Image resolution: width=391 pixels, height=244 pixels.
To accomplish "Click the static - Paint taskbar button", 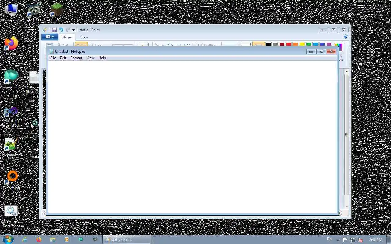I will 126,239.
